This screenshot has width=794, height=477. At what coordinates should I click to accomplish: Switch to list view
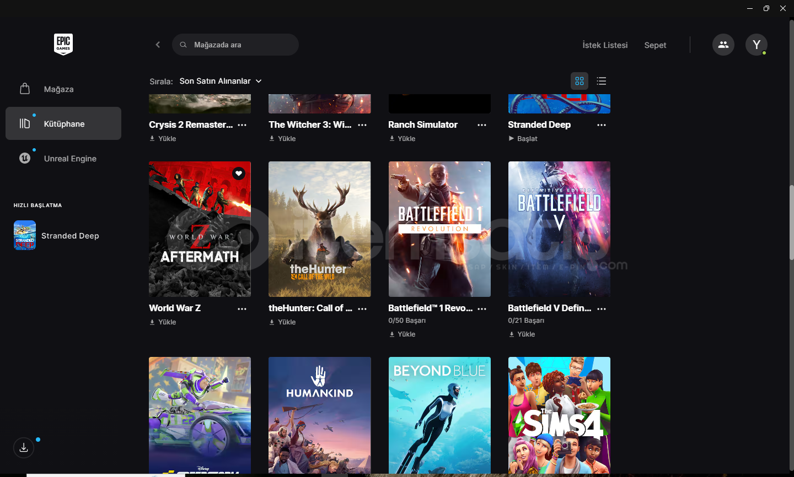coord(602,81)
